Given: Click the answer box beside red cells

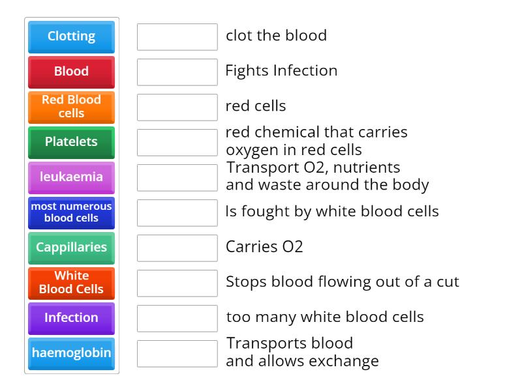Looking at the screenshot, I should tap(177, 107).
